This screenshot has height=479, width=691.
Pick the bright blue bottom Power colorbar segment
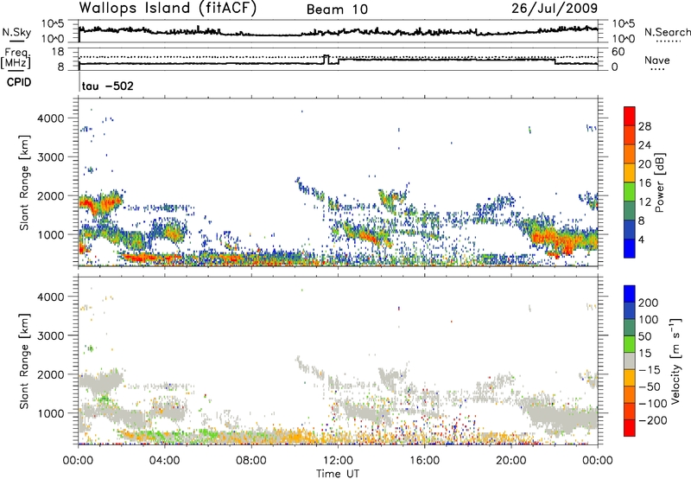click(630, 248)
